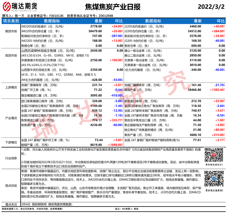Click the 重点关注 row label
This screenshot has height=213, width=227.
pos(11,204)
